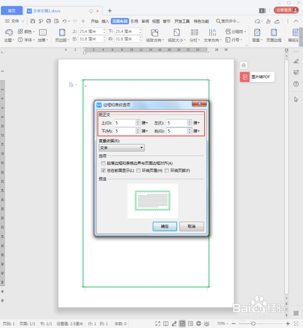Open 纸张大小 paper size

(177, 35)
